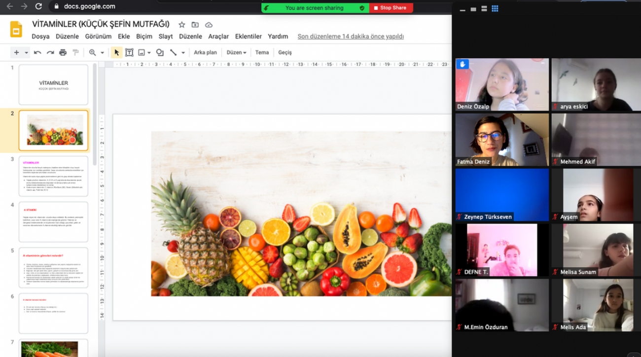Image resolution: width=641 pixels, height=357 pixels.
Task: Open the 'Son düzenleme 14 dakika önce yapıldı' link
Action: (x=351, y=36)
